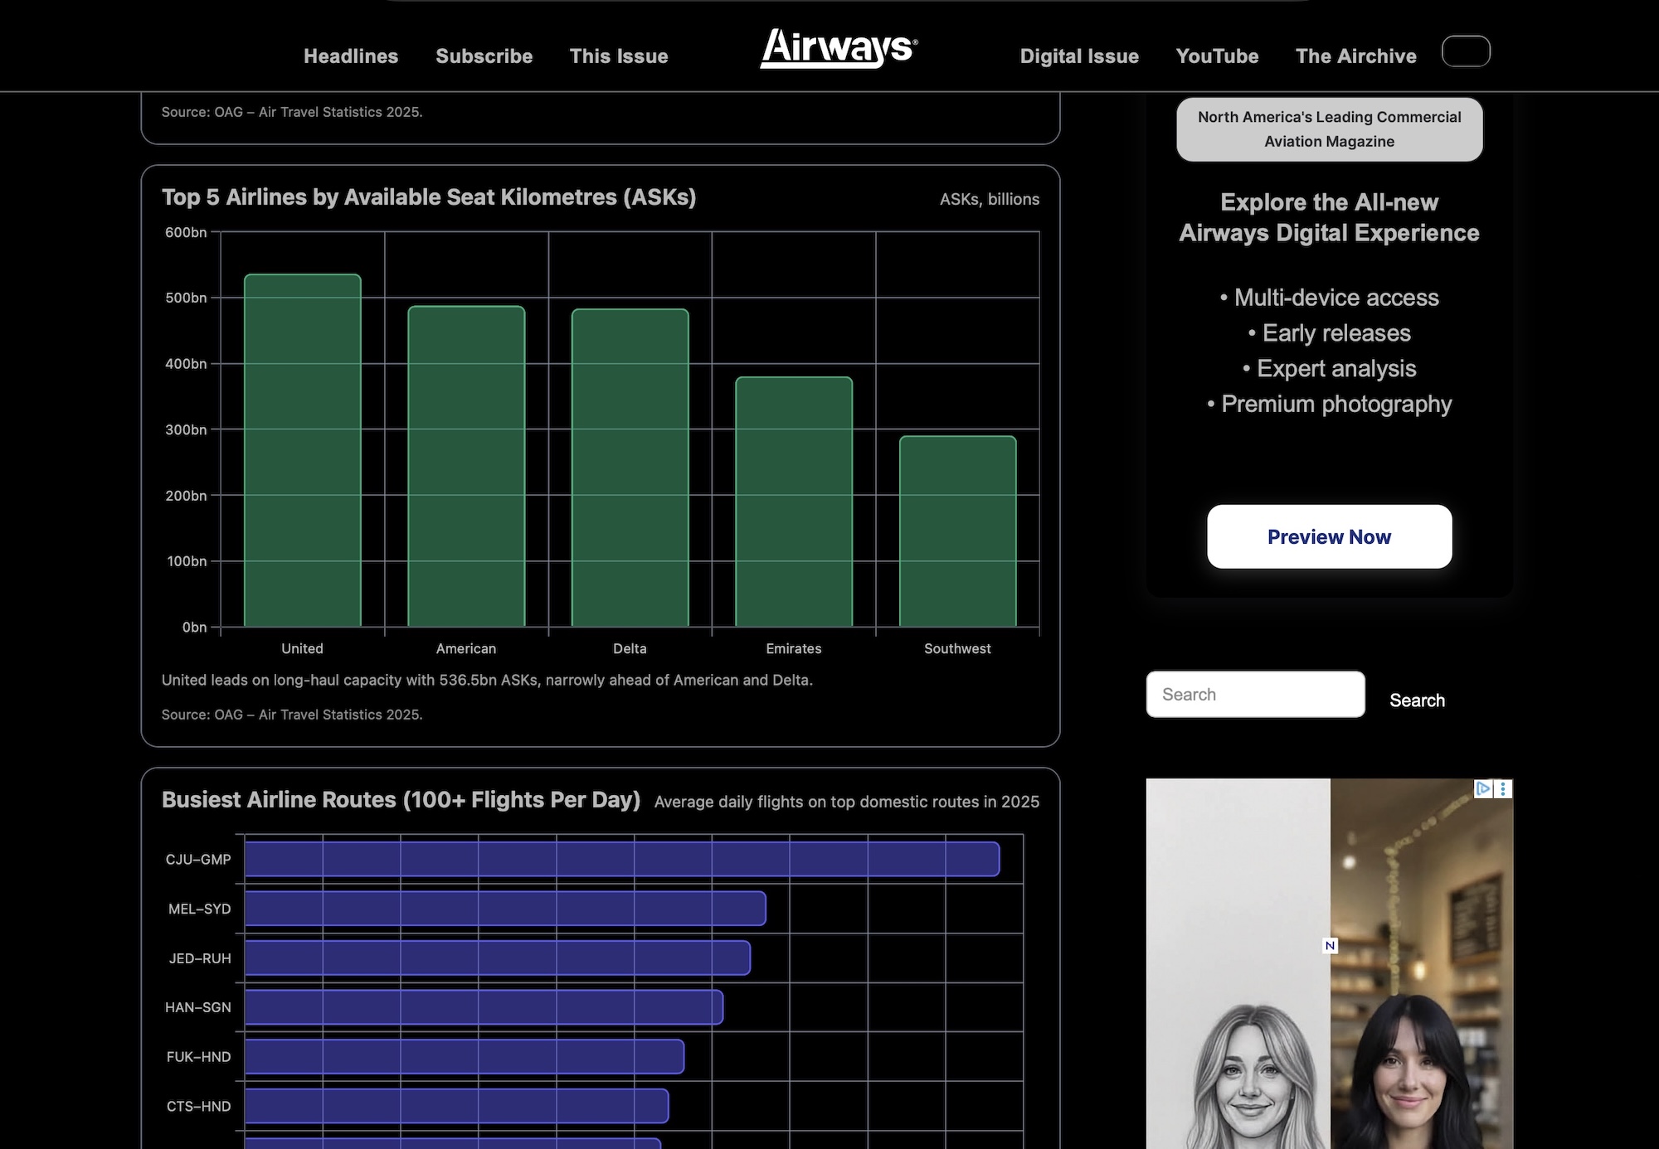Open The Airchive page

[1356, 56]
